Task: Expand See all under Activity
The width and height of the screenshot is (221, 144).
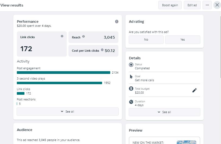Action: coord(68,112)
